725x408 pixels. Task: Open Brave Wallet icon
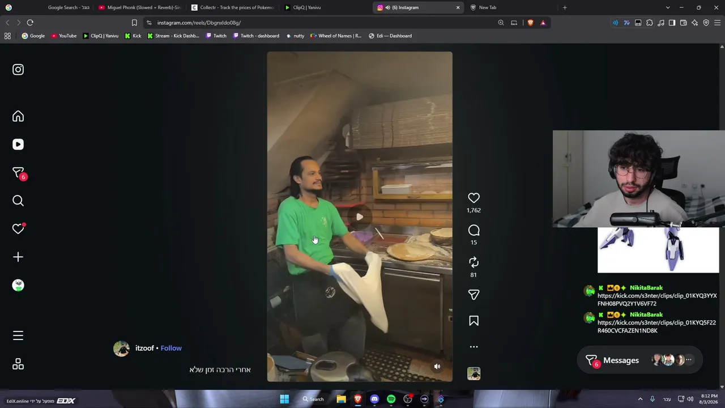tap(684, 23)
